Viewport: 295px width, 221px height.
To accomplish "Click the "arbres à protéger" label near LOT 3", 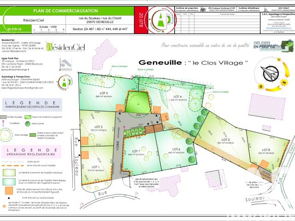I will [x=120, y=66].
